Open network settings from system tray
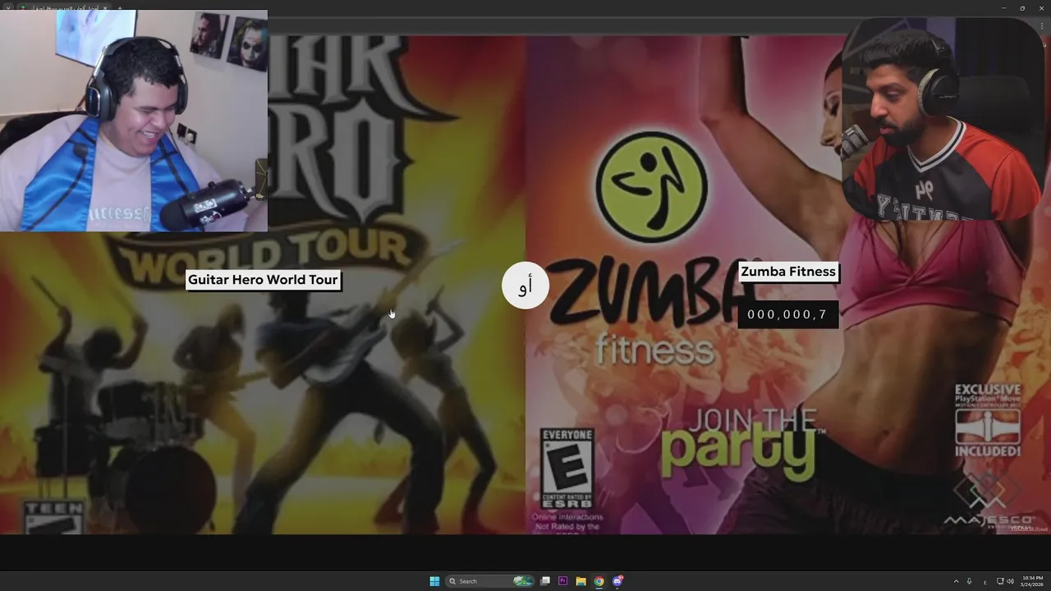The height and width of the screenshot is (591, 1051). click(x=1000, y=581)
